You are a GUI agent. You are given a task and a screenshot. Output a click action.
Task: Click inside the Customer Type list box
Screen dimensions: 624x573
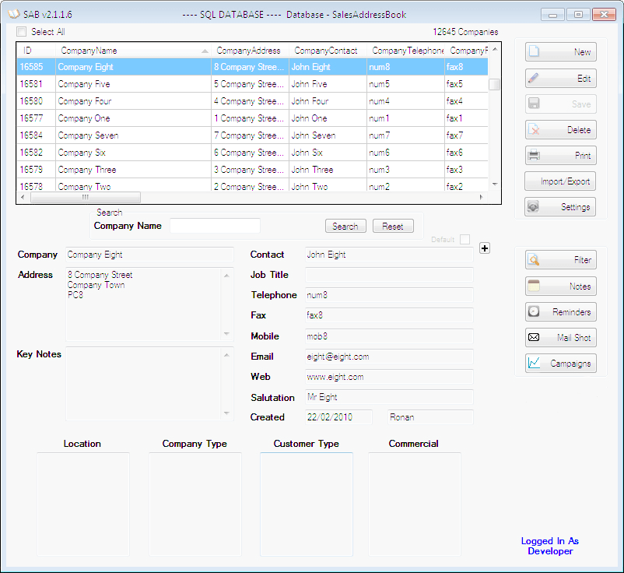pos(307,504)
